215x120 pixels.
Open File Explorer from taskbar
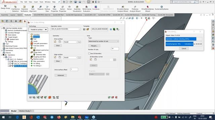(x=73, y=117)
